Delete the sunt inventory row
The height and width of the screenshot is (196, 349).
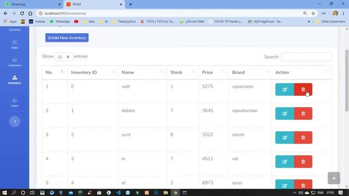[x=303, y=138]
